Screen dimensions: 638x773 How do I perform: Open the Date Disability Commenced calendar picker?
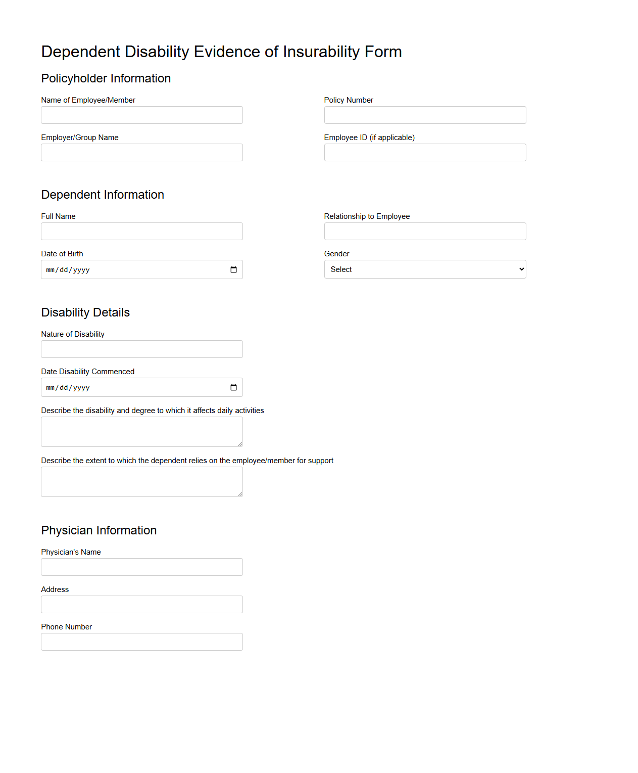(233, 387)
